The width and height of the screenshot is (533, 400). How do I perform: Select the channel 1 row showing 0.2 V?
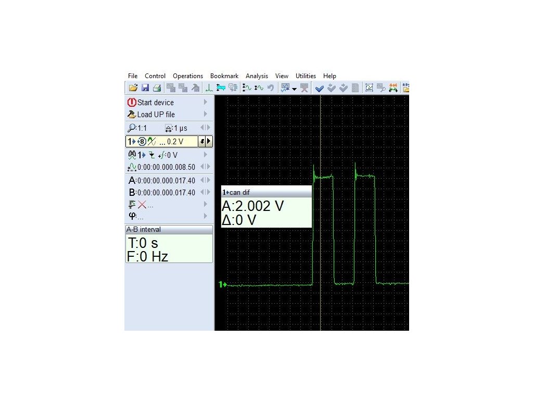pos(162,142)
